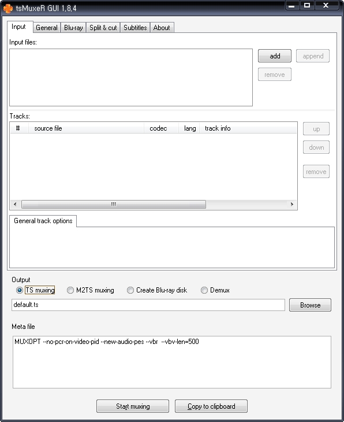Screen dimensions: 344x422
Task: Choose Create Blu-ray disk option
Action: click(x=157, y=290)
